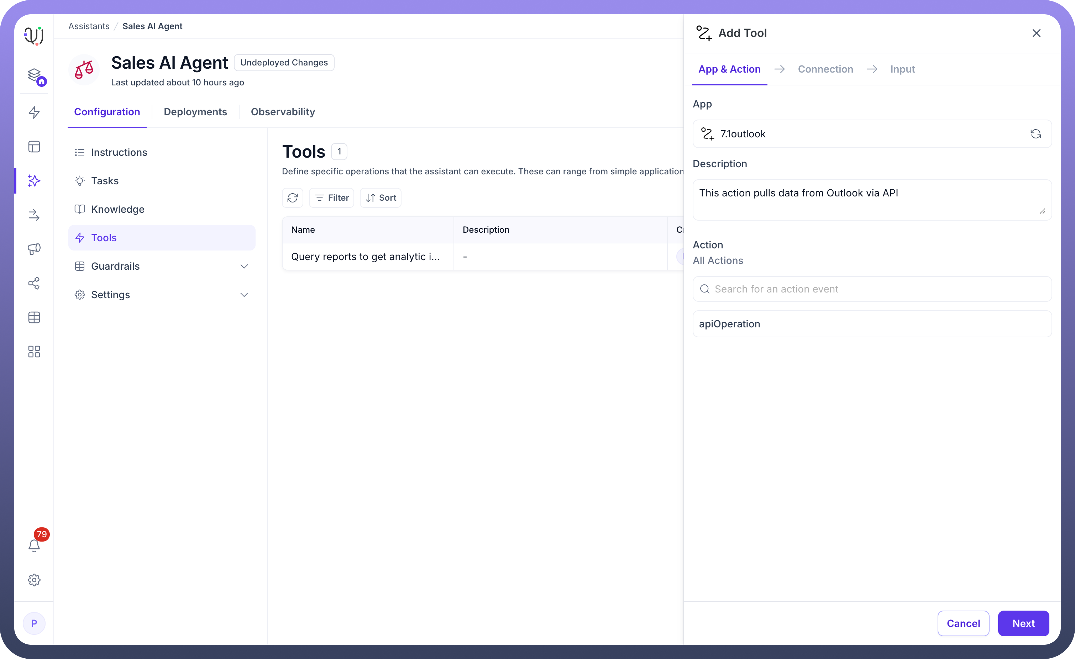Select the apiOperation action
This screenshot has height=659, width=1075.
[x=872, y=323]
